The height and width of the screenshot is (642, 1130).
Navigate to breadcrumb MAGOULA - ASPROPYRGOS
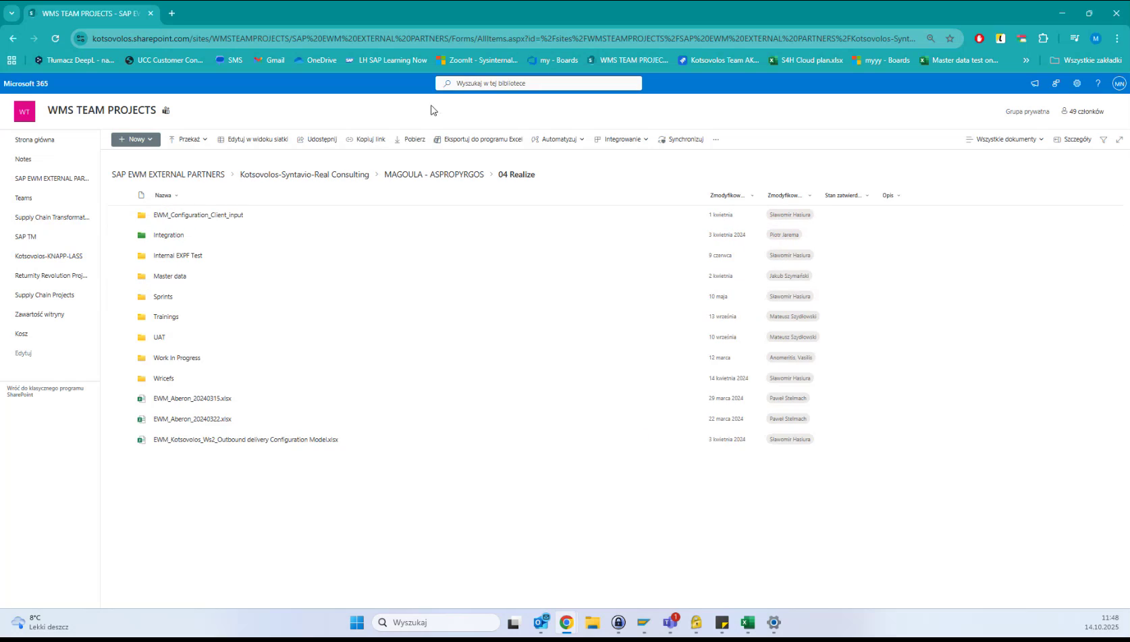click(x=434, y=174)
